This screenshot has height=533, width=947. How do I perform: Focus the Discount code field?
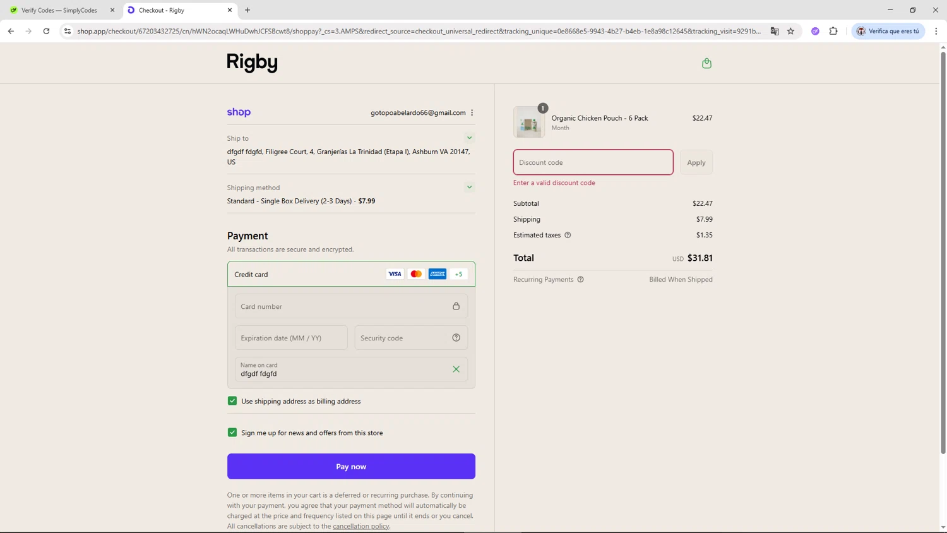[x=593, y=162]
